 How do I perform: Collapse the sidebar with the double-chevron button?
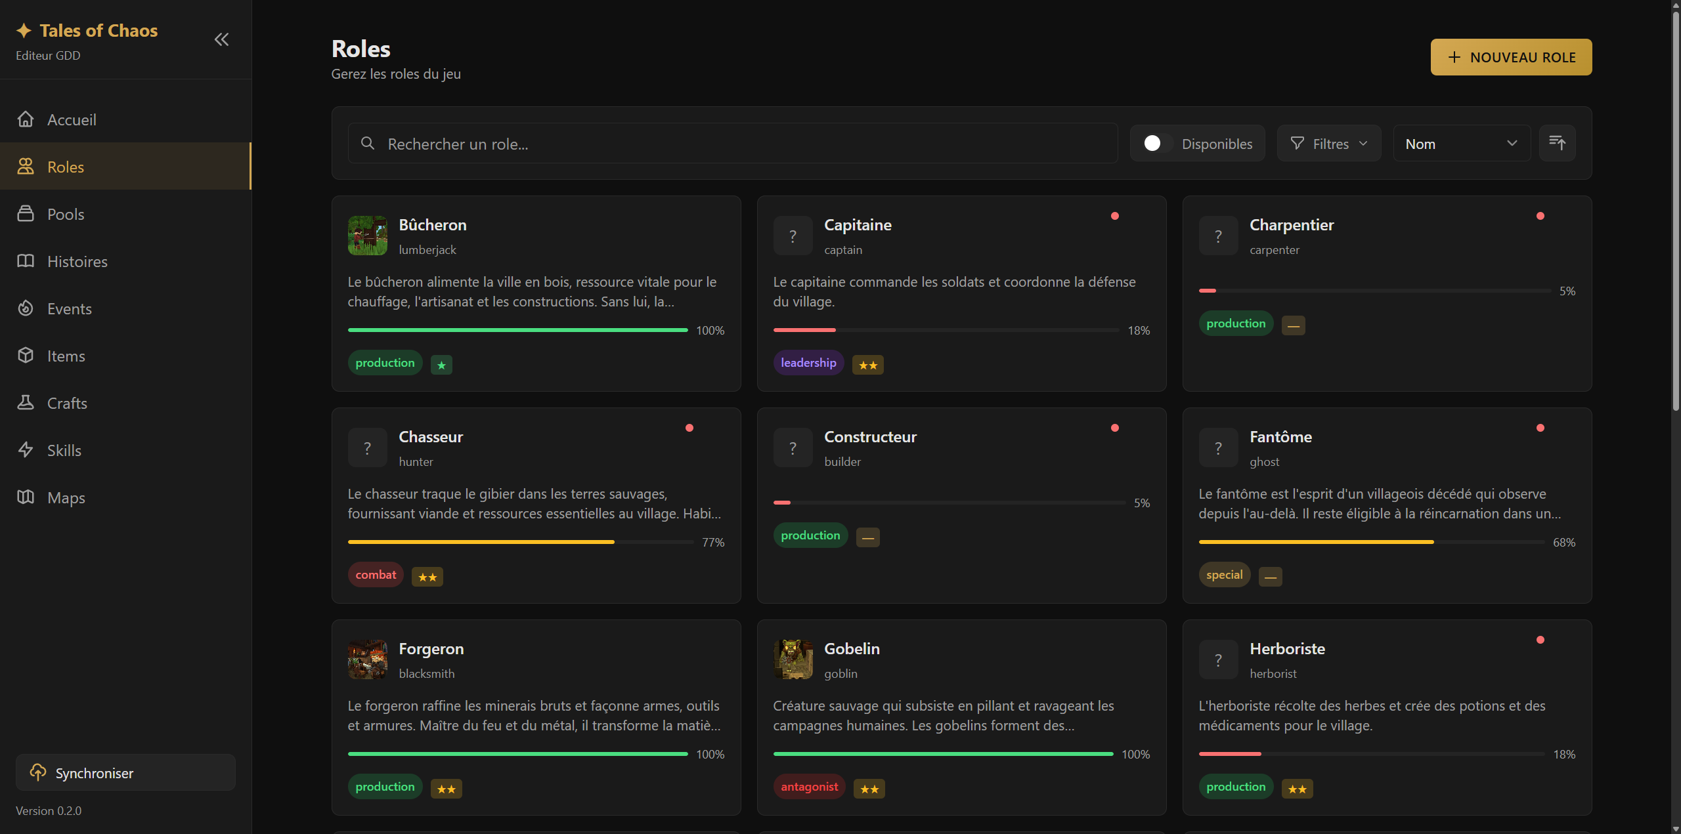[221, 39]
